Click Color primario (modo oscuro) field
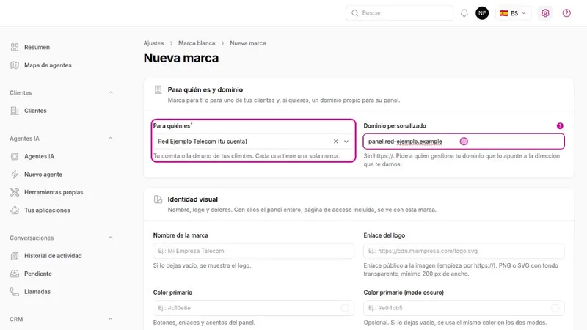The height and width of the screenshot is (330, 587). 464,308
